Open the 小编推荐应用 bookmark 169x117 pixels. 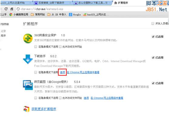click(19, 15)
